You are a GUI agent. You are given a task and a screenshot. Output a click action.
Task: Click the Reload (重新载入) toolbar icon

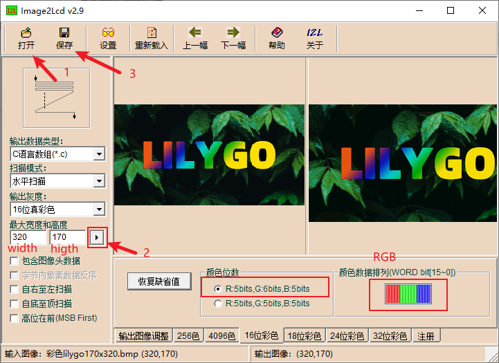tap(152, 38)
